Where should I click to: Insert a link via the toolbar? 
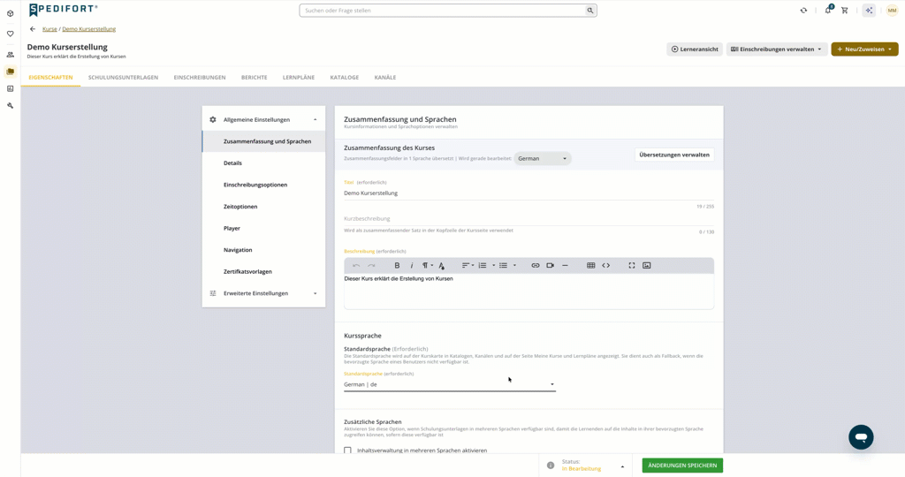click(x=536, y=265)
